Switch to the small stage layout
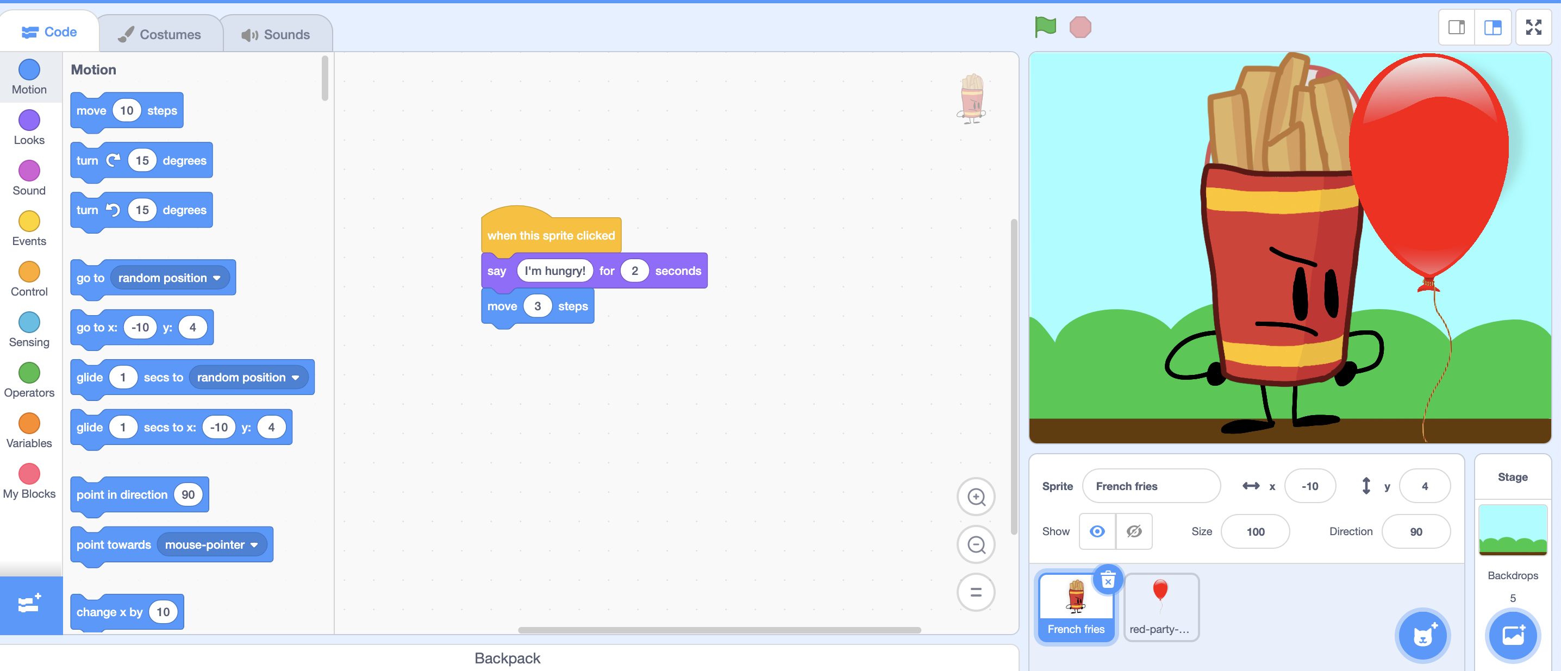Viewport: 1561px width, 671px height. [1456, 27]
